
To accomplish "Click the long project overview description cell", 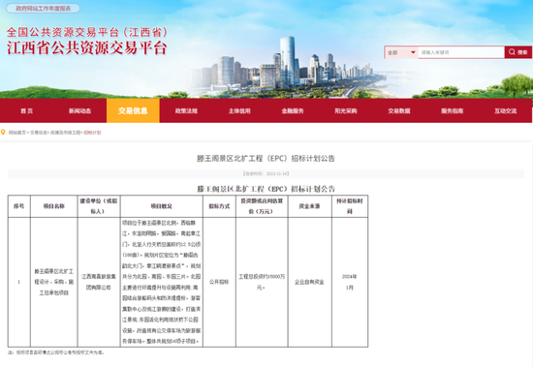I will point(162,282).
